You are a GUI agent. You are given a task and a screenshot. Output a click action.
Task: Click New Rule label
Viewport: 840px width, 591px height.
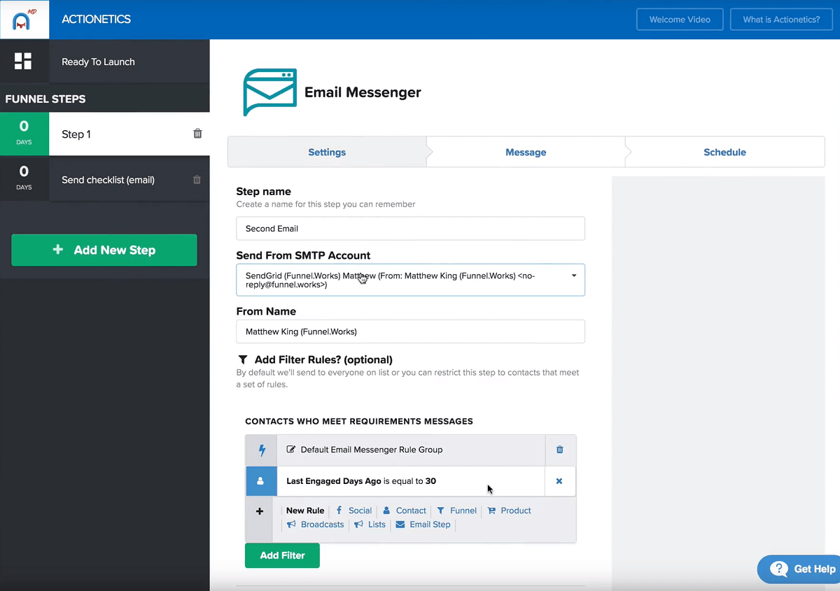point(305,511)
